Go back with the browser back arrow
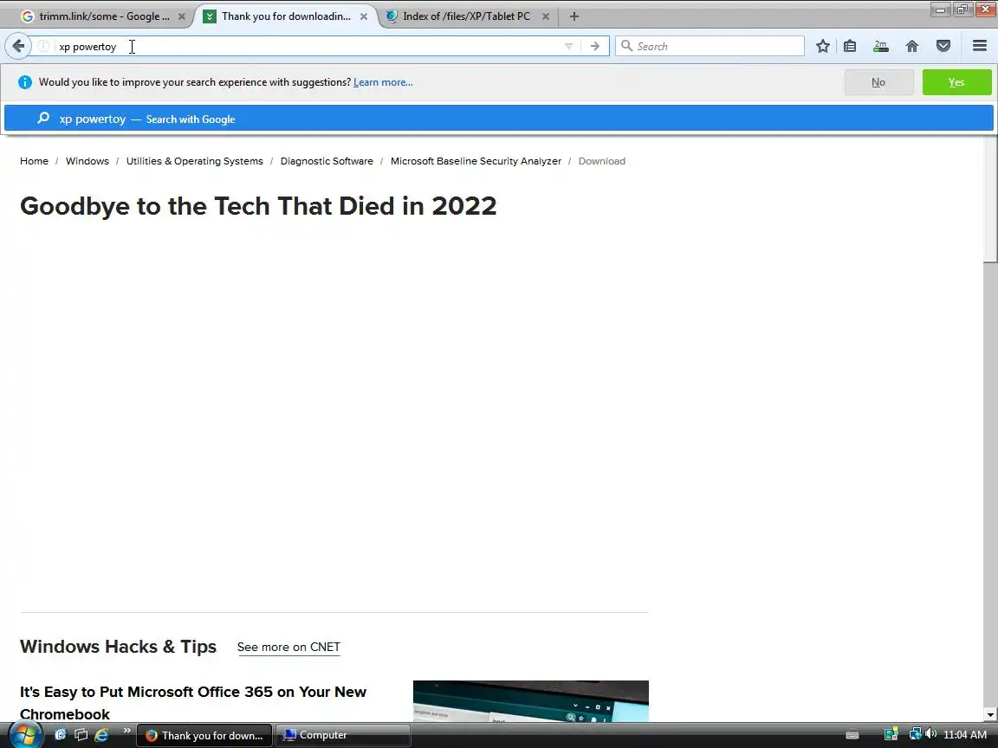998x748 pixels. tap(18, 46)
